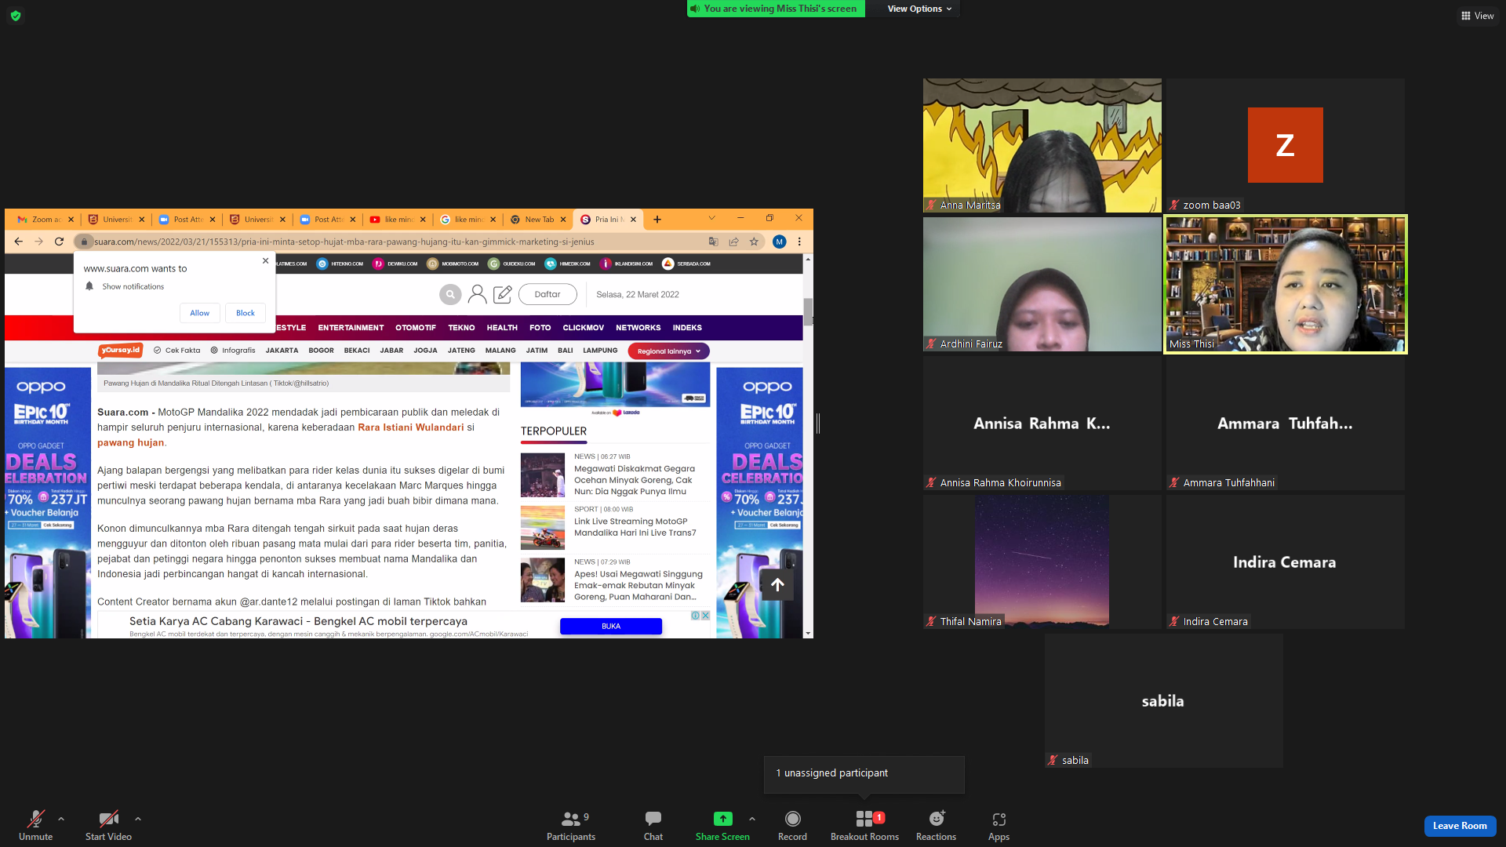Click the JAKARTA regional link
The width and height of the screenshot is (1506, 847).
(x=282, y=351)
